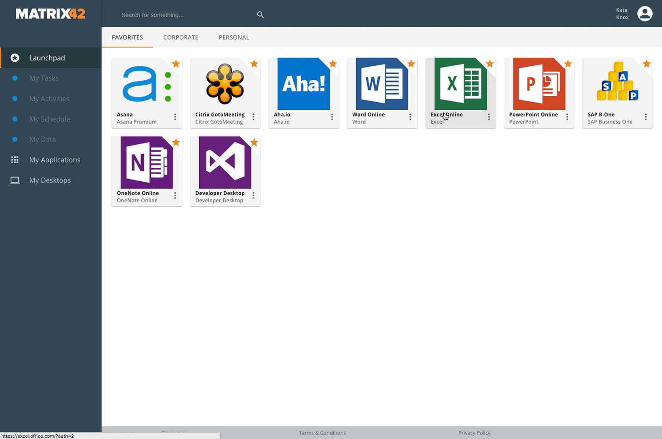
Task: Launch Word Online
Action: pyautogui.click(x=382, y=84)
